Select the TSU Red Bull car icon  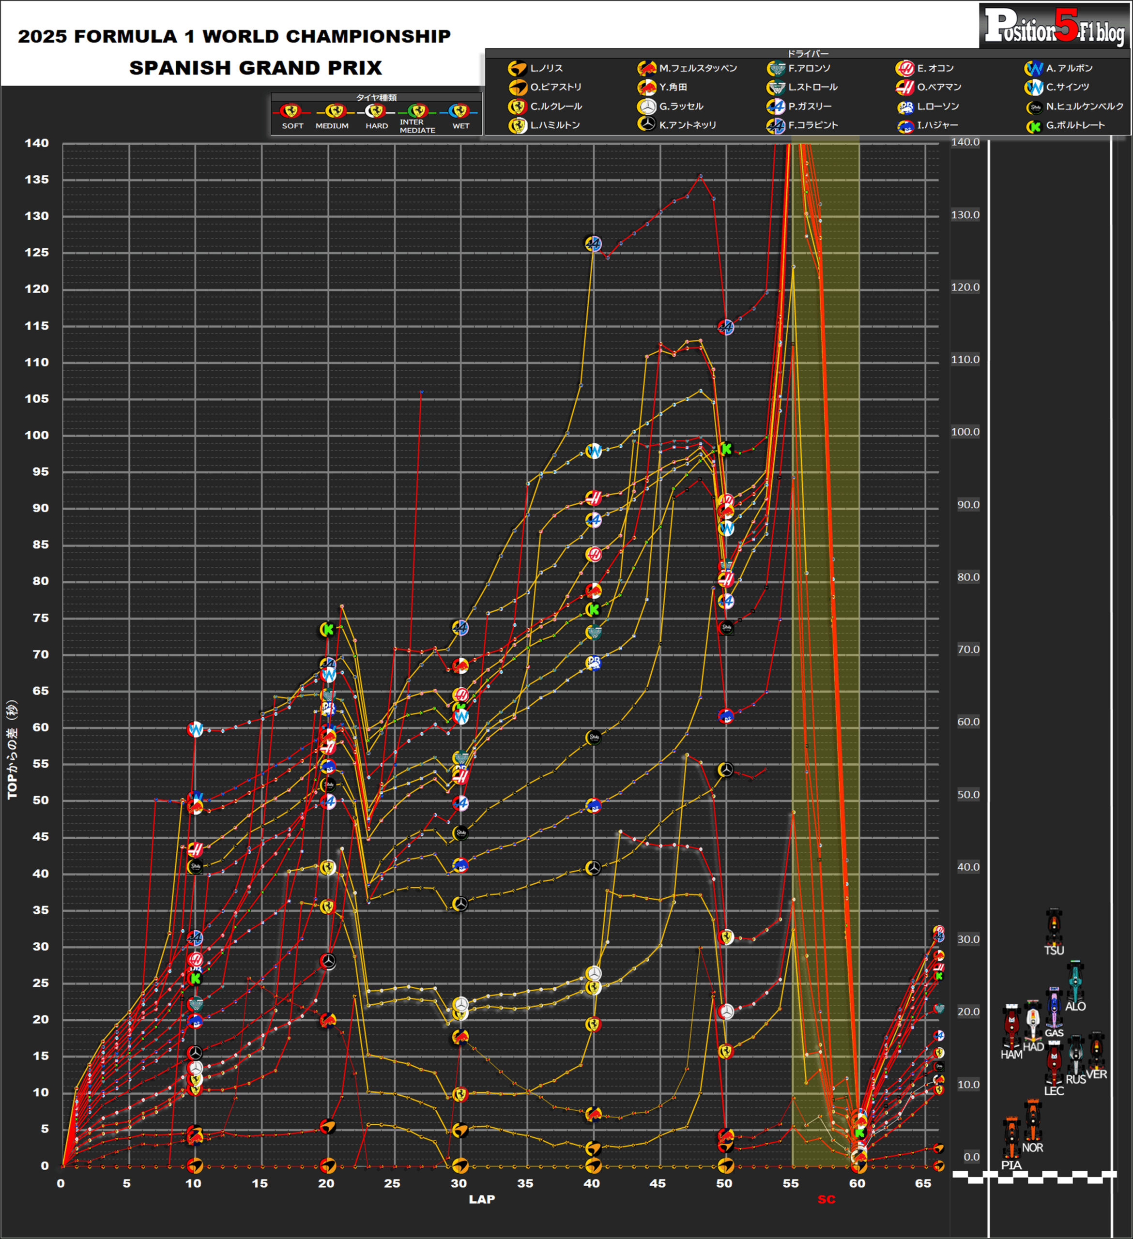pyautogui.click(x=1054, y=927)
